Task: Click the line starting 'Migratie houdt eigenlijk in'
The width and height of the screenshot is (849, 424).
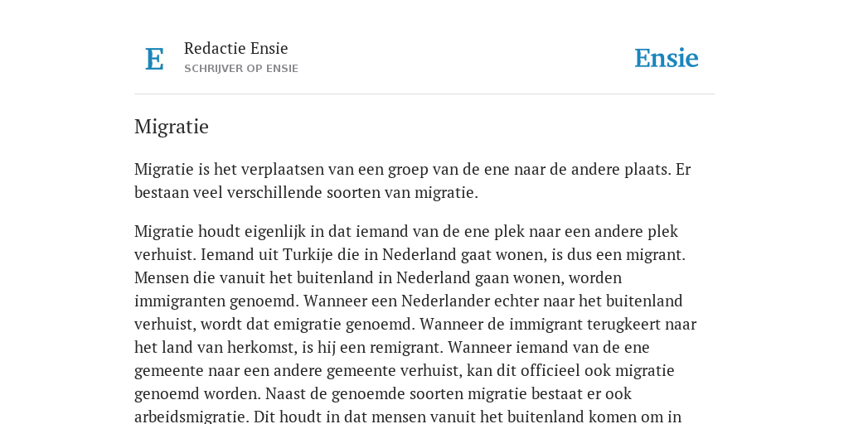Action: coord(406,232)
